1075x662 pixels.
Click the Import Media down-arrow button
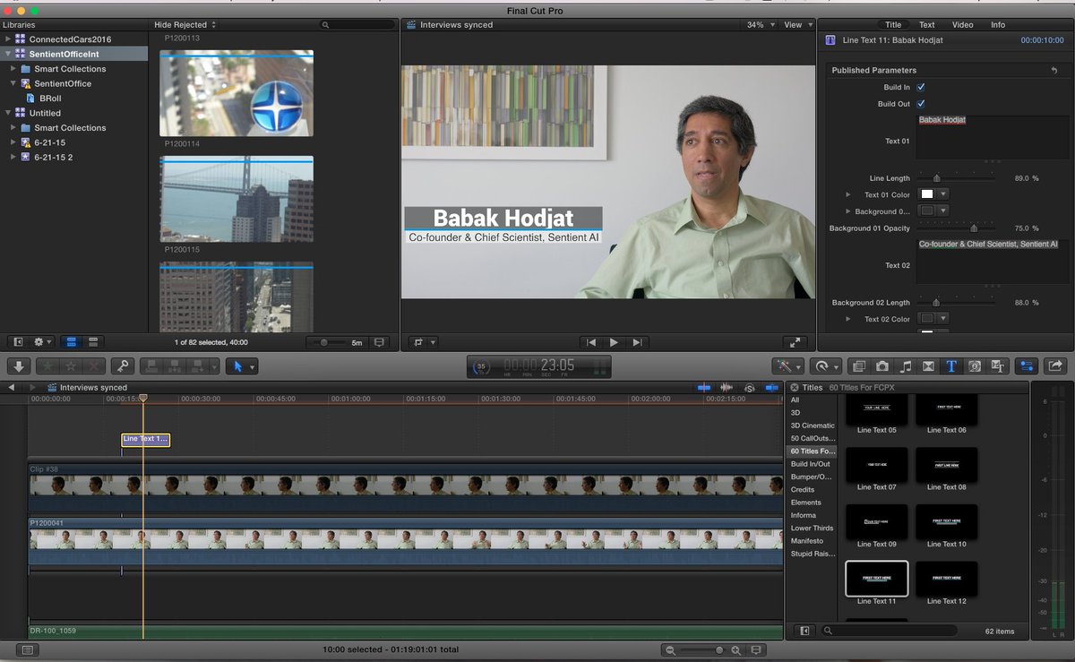[x=19, y=366]
